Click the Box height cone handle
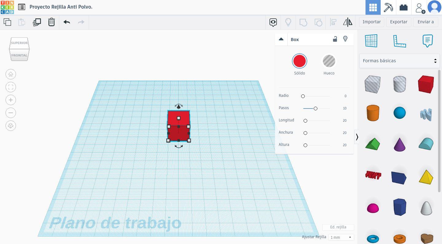The height and width of the screenshot is (244, 442). tap(179, 106)
